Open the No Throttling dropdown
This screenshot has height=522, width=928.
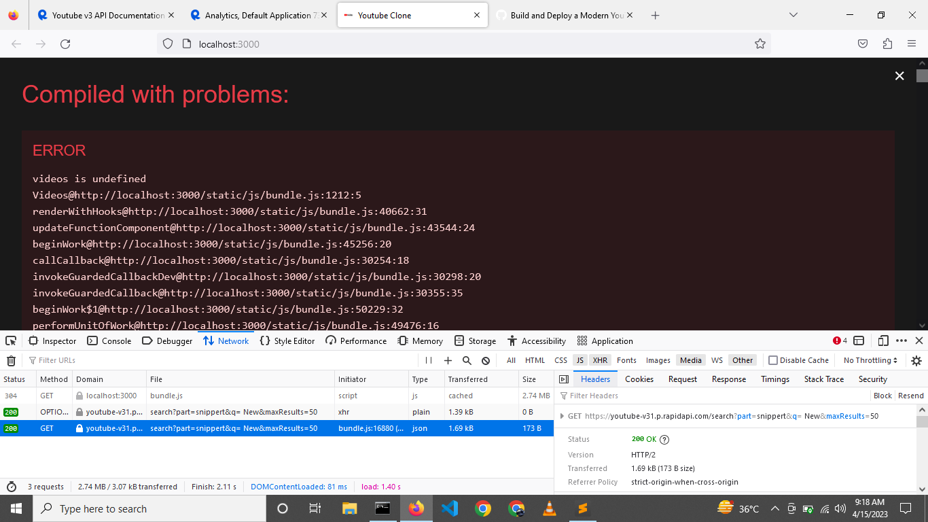pyautogui.click(x=870, y=360)
